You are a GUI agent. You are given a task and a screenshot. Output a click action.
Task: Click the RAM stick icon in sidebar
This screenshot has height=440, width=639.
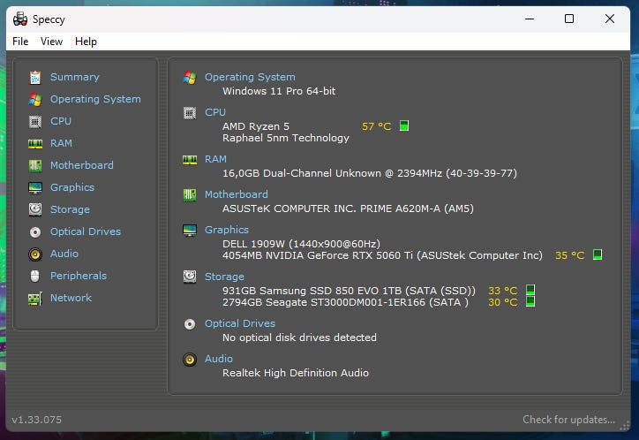(x=35, y=143)
